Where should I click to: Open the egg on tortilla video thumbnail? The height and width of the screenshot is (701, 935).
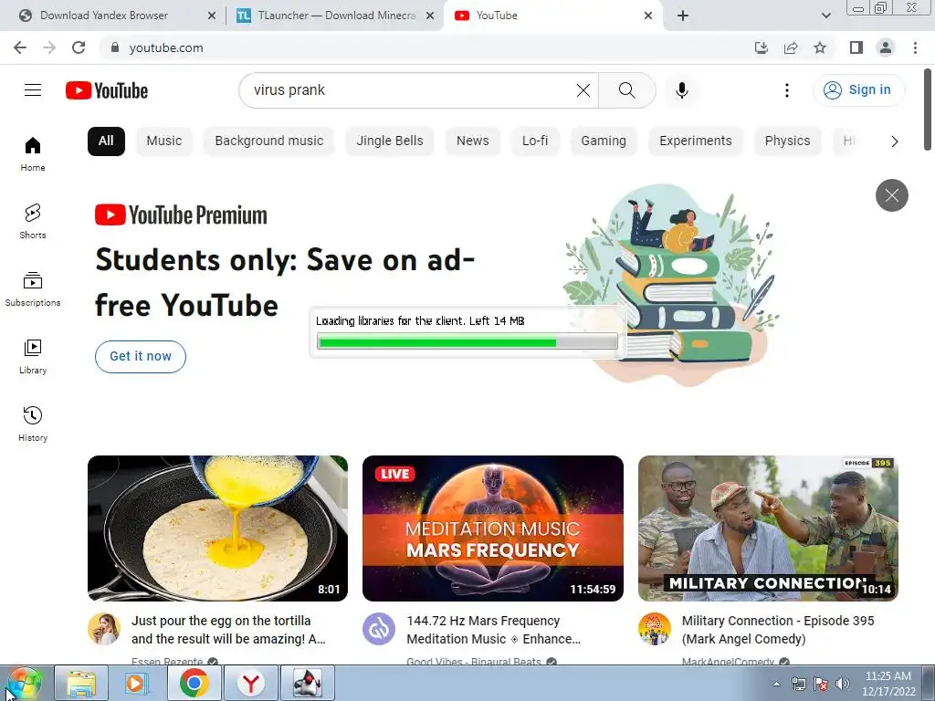(217, 528)
